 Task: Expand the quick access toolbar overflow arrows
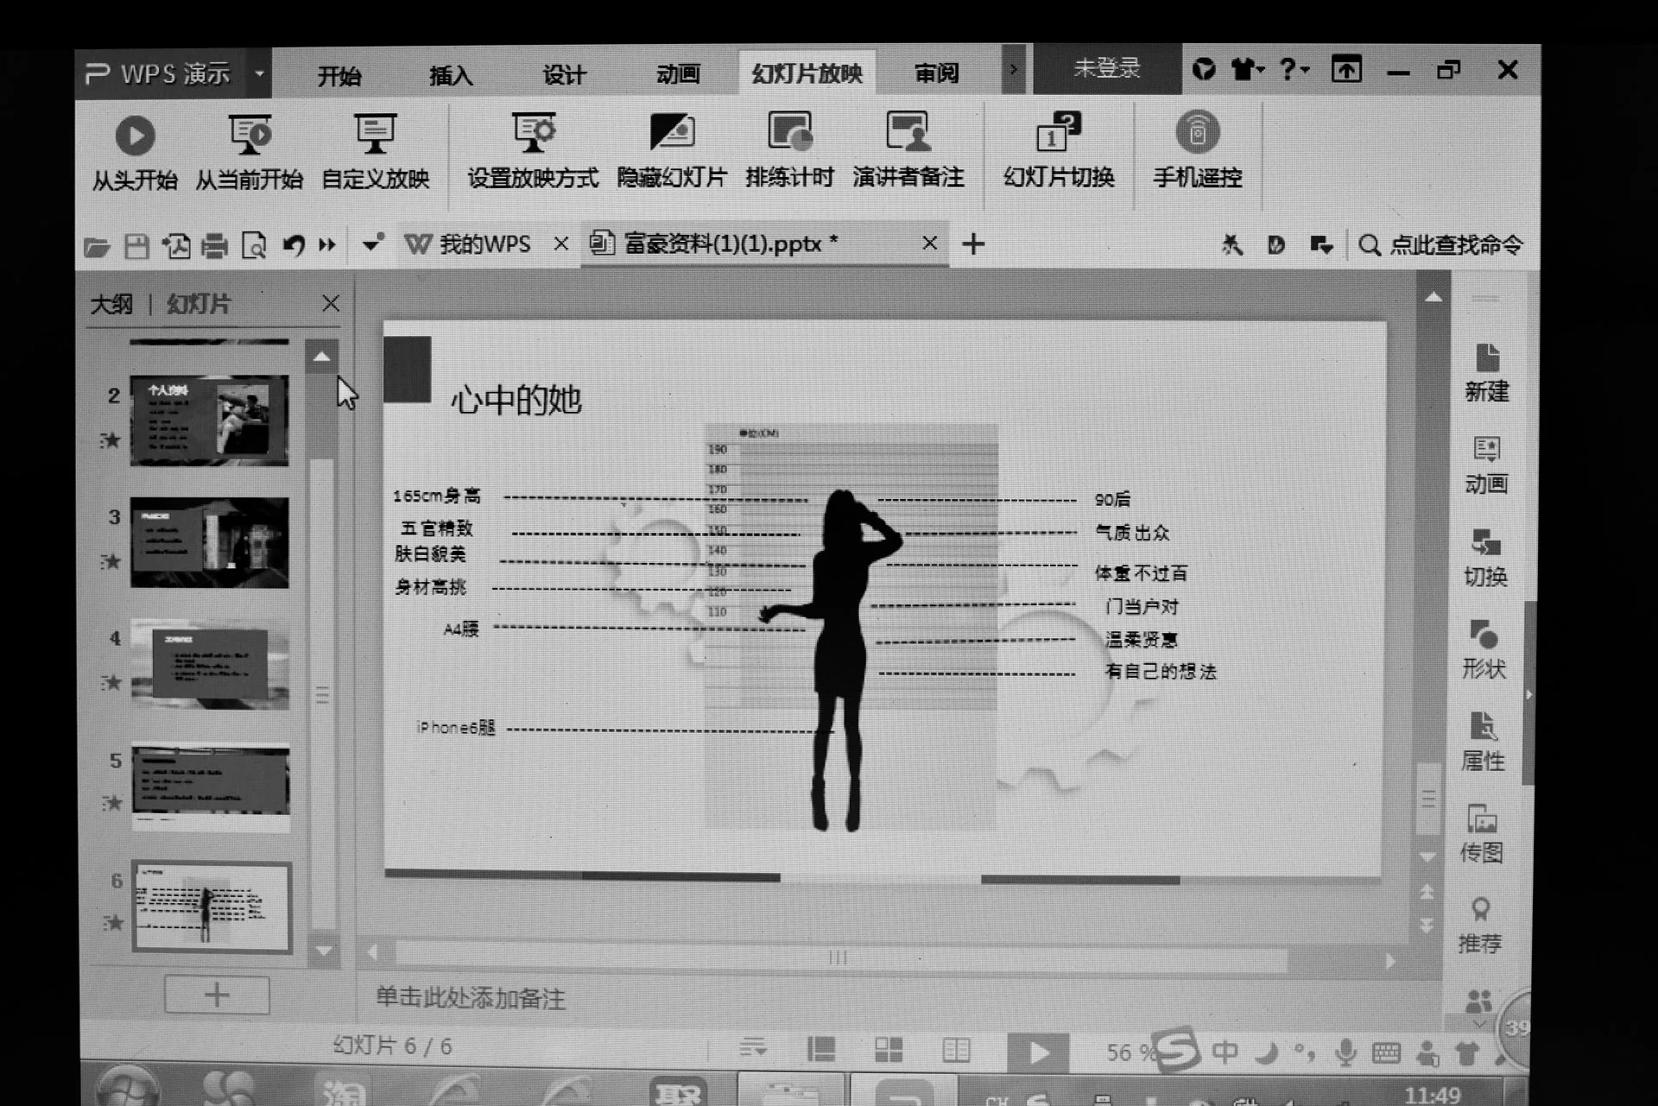coord(327,245)
